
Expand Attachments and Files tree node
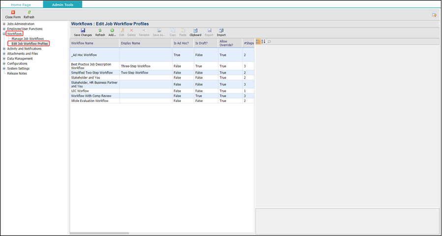(x=4, y=53)
